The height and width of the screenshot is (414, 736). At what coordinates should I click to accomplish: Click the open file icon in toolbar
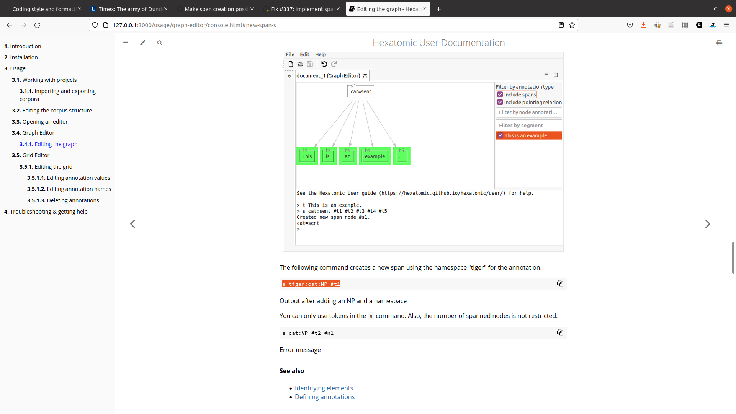300,64
